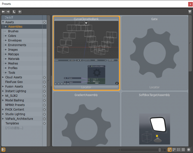Screen dimensions: 193x153
Task: Select the Templates folder entry
Action: tap(12, 123)
